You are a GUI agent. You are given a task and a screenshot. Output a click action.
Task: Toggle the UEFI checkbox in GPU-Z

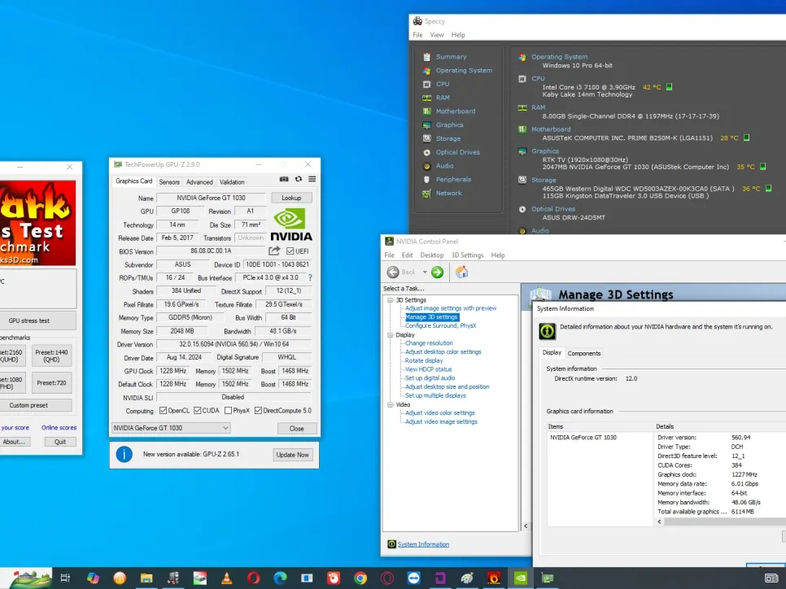pyautogui.click(x=290, y=251)
